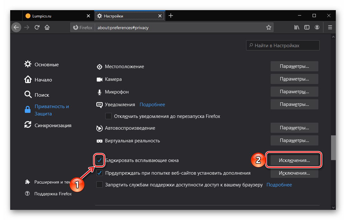This screenshot has width=346, height=220.
Task: Click the Уведомления notification icon
Action: click(x=100, y=105)
